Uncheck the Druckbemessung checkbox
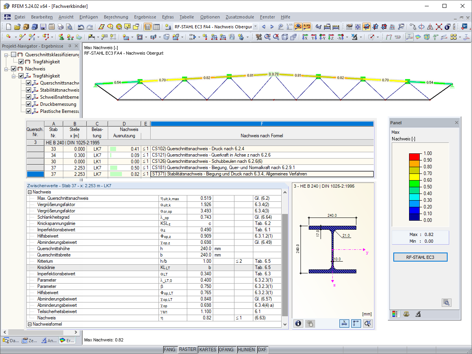Viewport: 472px width, 354px height. coord(28,104)
